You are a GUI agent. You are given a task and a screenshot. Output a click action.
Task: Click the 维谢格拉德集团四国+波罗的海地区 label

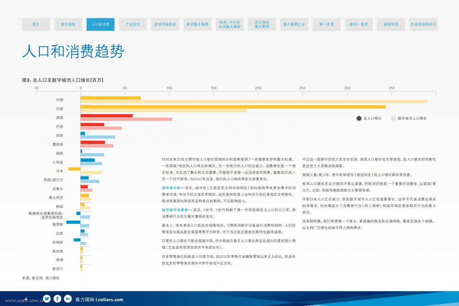tap(46, 215)
